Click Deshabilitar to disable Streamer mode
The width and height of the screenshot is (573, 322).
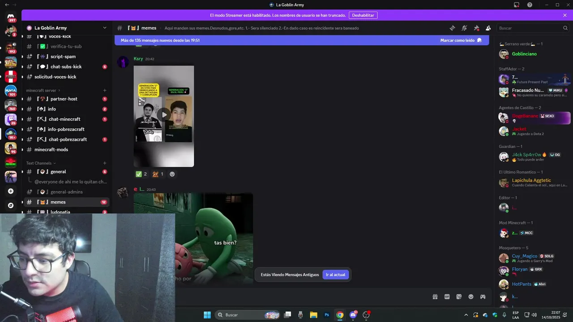pyautogui.click(x=363, y=15)
